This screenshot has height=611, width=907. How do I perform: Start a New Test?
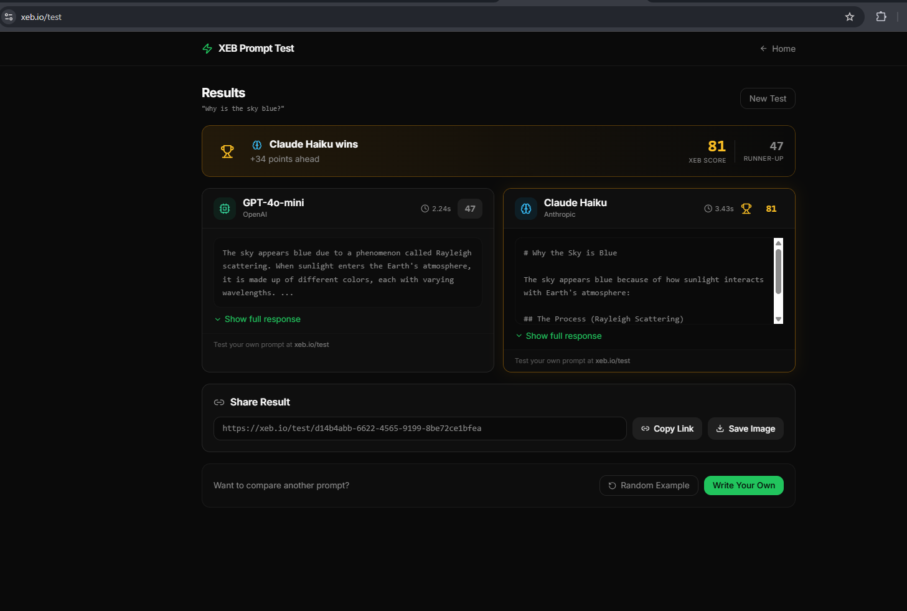coord(767,98)
